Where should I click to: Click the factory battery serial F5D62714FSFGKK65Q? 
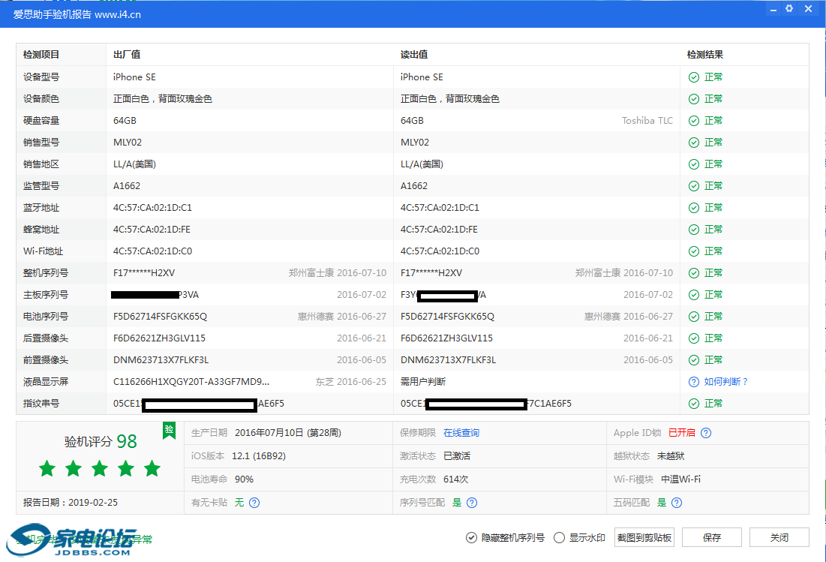coord(160,317)
